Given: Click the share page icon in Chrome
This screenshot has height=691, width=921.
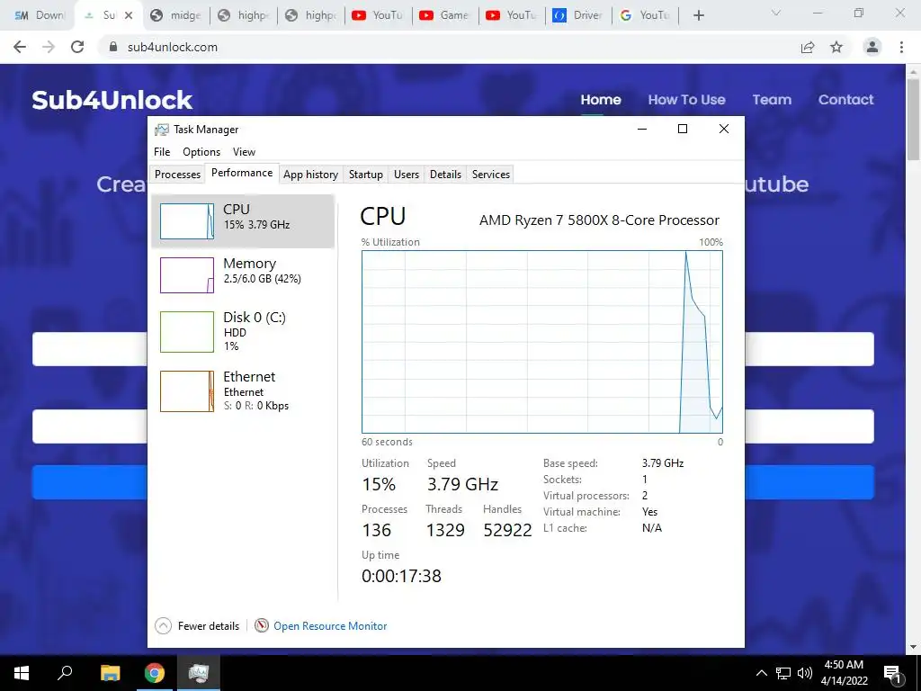Looking at the screenshot, I should click(x=808, y=47).
